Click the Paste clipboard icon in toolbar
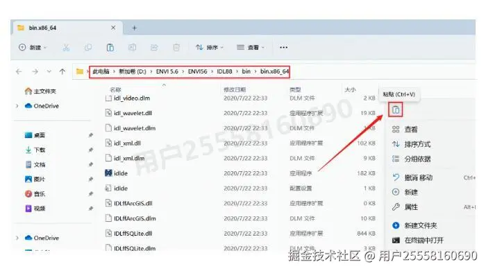486x271 pixels. point(110,47)
